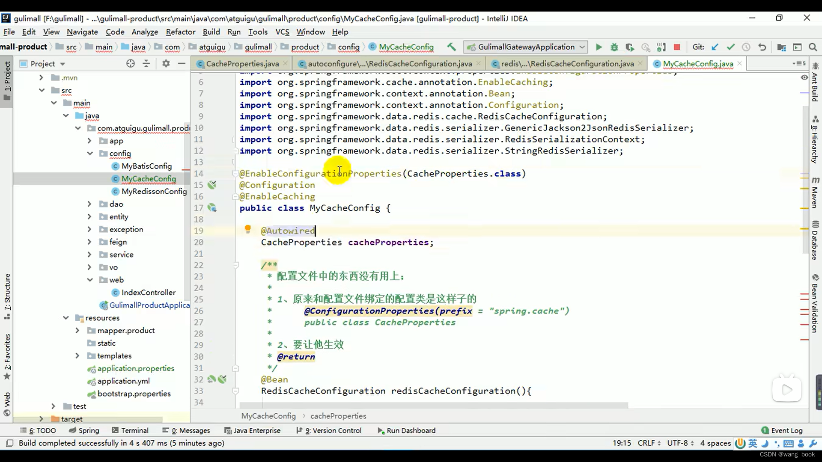Open the Favorites tool window
822x462 pixels.
tap(7, 357)
